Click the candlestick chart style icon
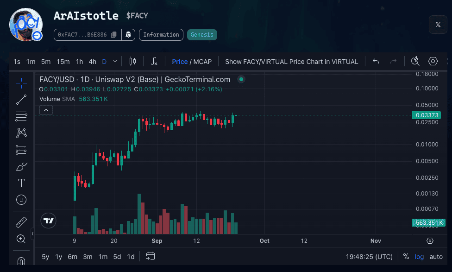The height and width of the screenshot is (272, 452). (133, 62)
